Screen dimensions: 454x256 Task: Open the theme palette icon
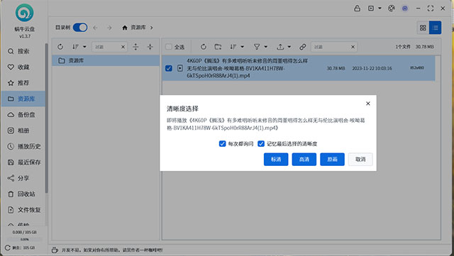[391, 9]
